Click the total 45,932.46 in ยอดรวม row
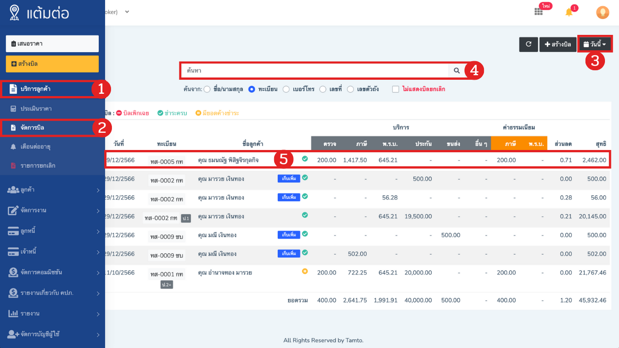 [592, 300]
